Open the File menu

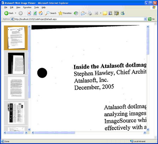click(6, 7)
